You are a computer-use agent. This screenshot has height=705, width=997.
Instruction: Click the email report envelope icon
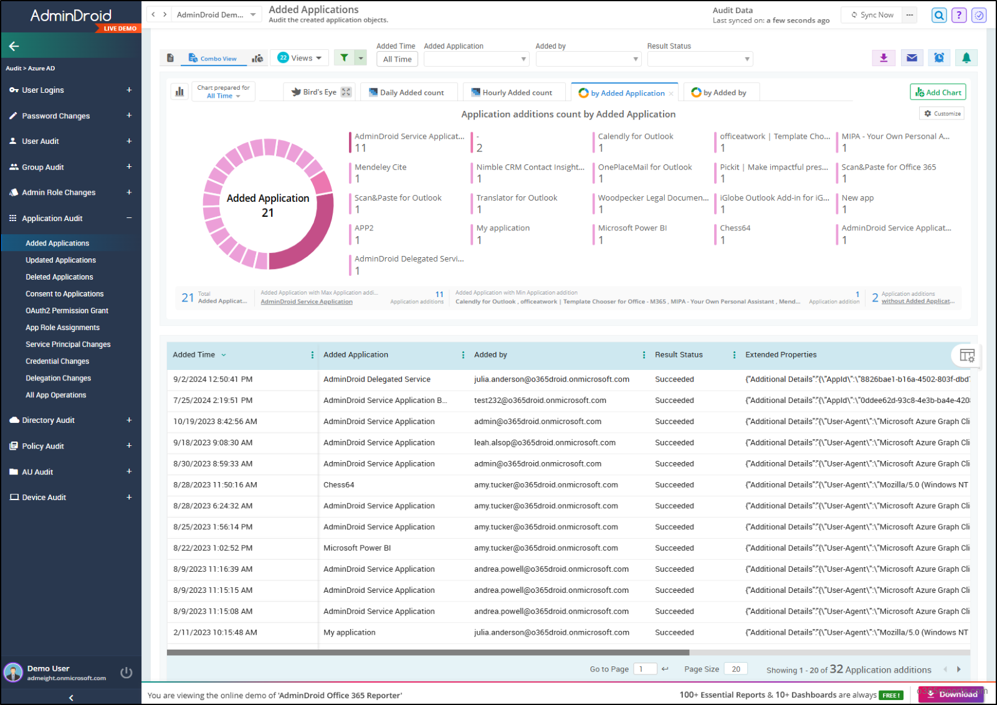coord(912,58)
